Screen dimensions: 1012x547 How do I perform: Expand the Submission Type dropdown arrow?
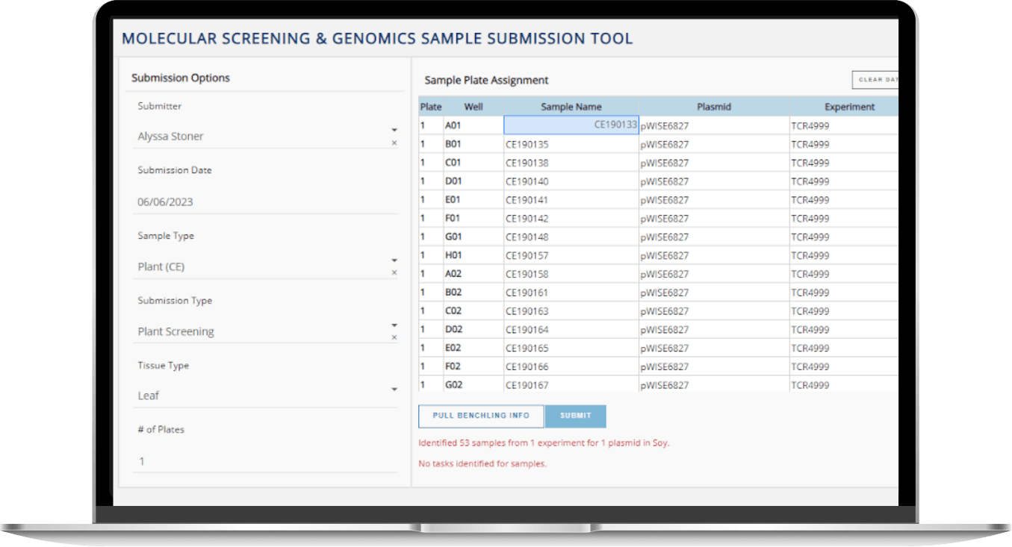pyautogui.click(x=394, y=325)
